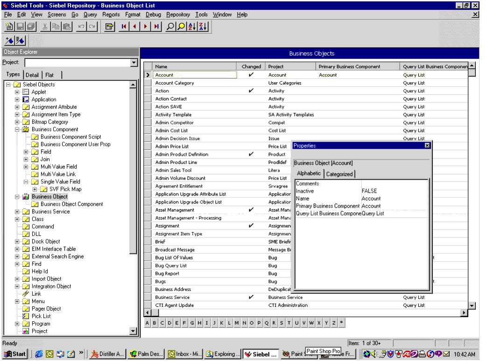Viewport: 494px width, 361px height.
Task: Click the asterisk index button
Action: (x=341, y=323)
